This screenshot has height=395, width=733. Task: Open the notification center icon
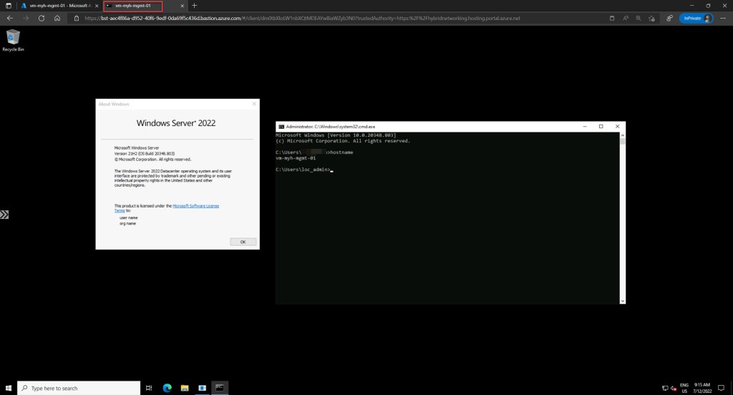pos(722,388)
